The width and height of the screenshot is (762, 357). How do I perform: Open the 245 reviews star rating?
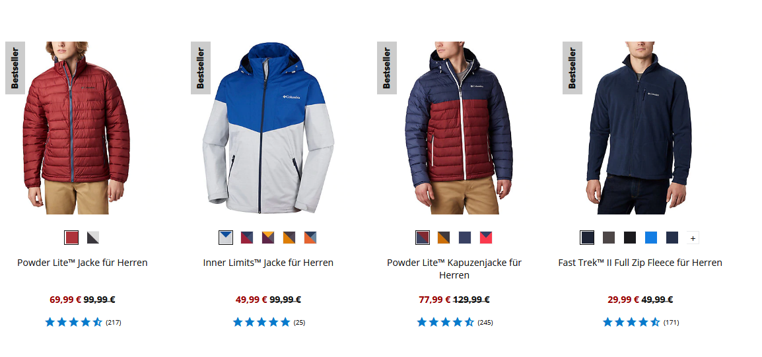[x=454, y=322]
